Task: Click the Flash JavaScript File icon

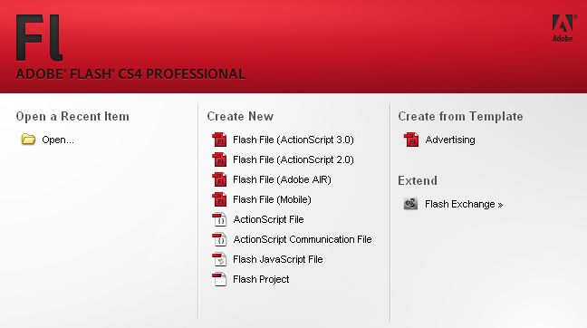Action: (x=219, y=259)
